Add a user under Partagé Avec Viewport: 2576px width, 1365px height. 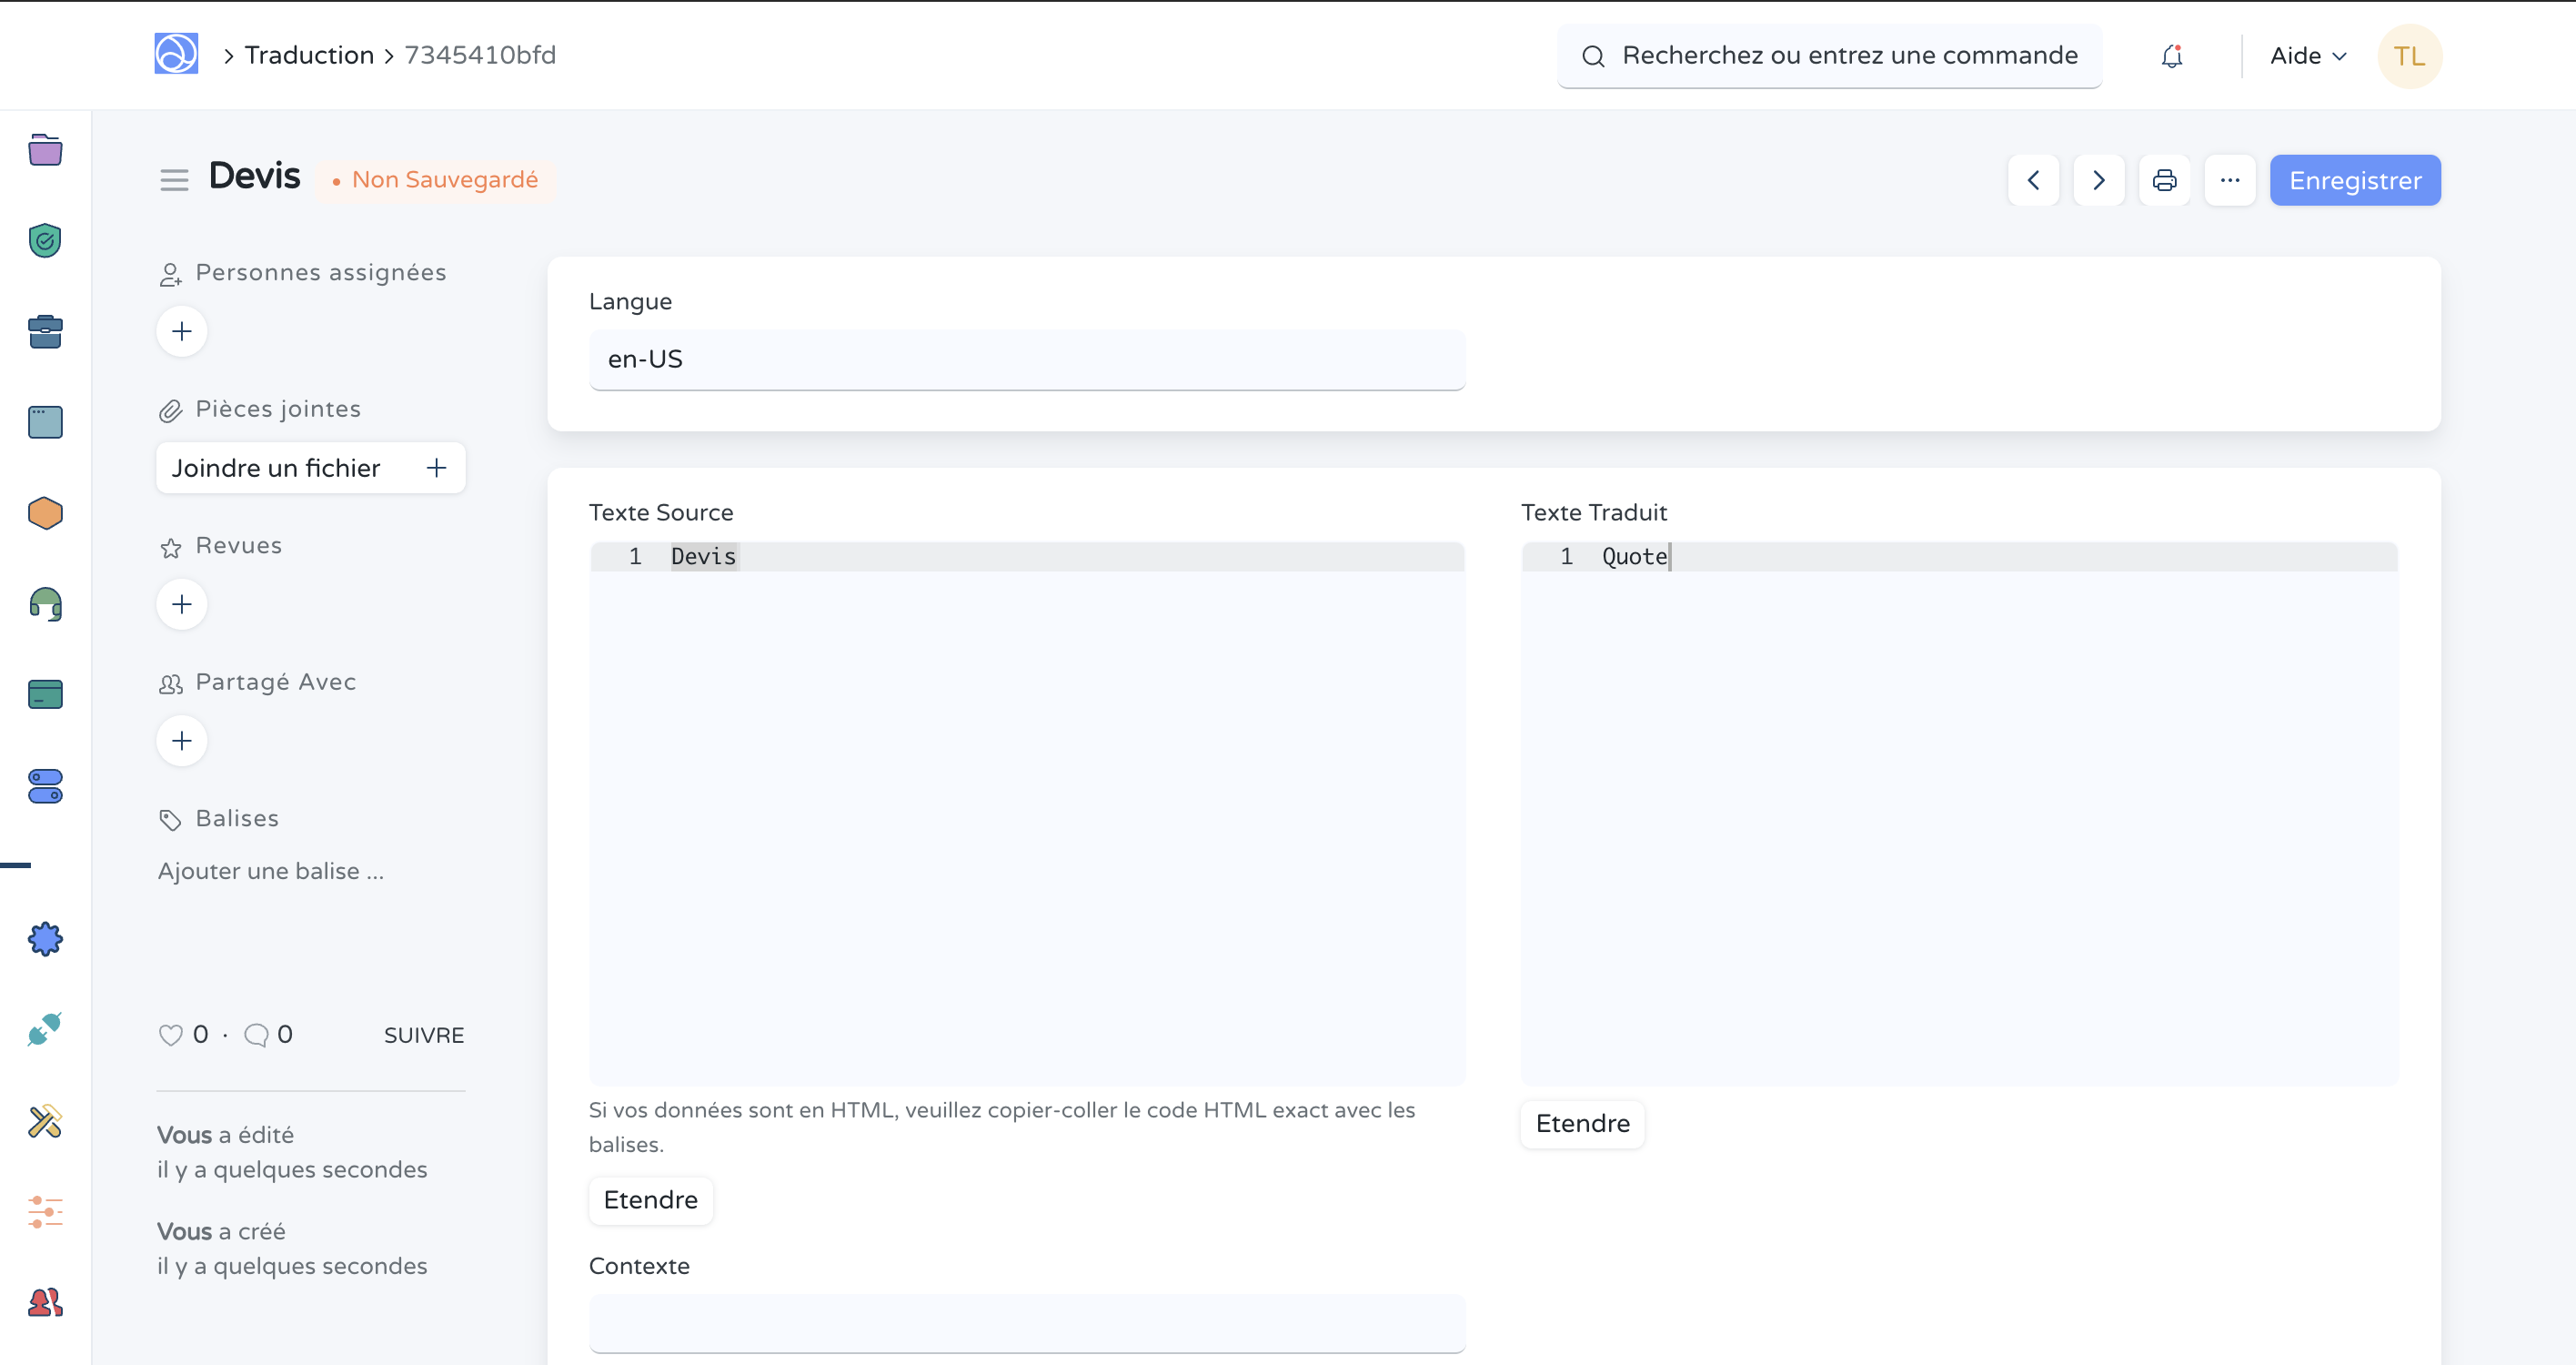tap(182, 741)
